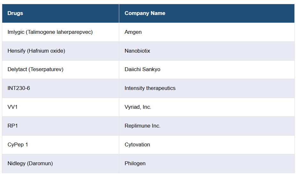296x177 pixels.
Task: Select the Daiichi Sankyo company cell
Action: click(x=142, y=70)
